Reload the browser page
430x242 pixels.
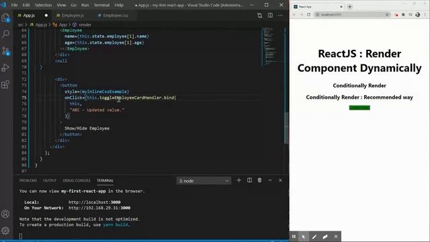(x=308, y=15)
